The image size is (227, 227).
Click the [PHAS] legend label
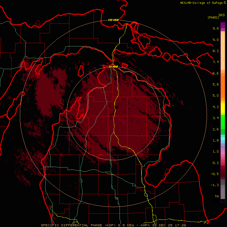click(x=213, y=17)
